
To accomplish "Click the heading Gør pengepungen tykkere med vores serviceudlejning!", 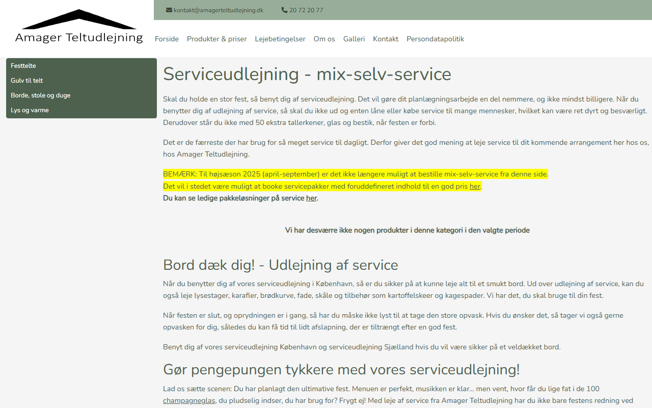I will point(341,370).
